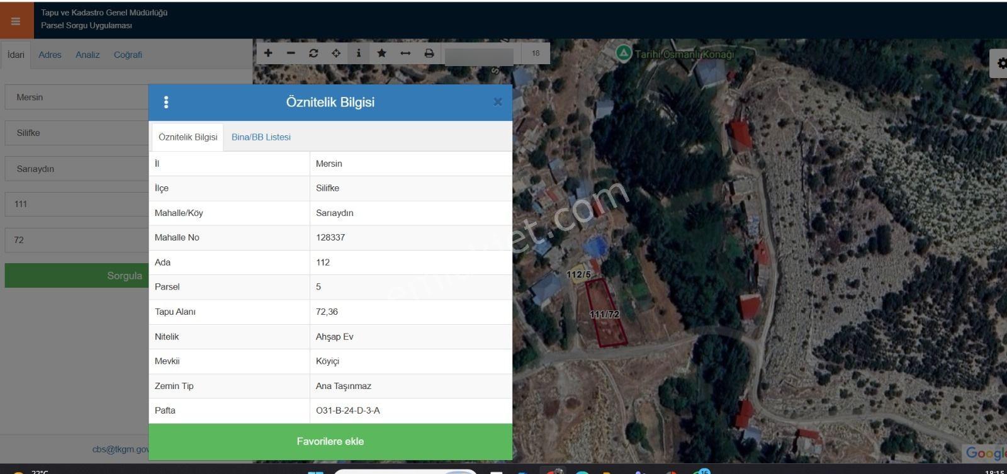Select the info query tool
Image resolution: width=1007 pixels, height=474 pixels.
359,54
